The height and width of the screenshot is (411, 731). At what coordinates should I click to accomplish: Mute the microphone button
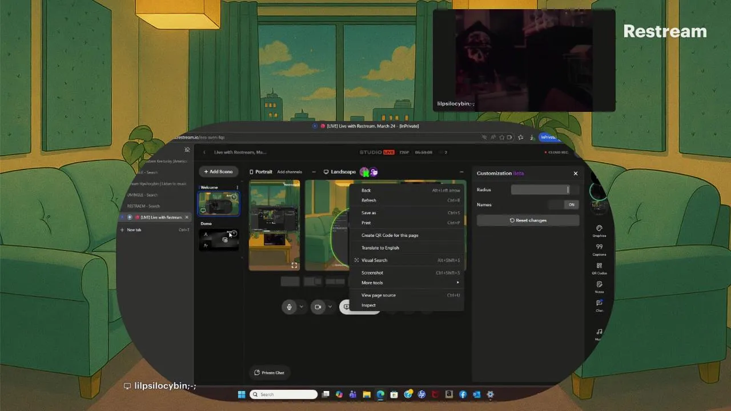coord(289,307)
